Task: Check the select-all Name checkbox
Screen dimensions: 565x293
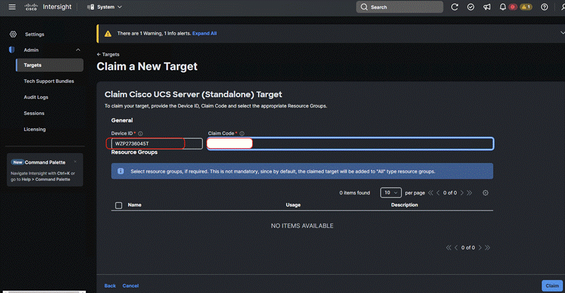Action: click(x=119, y=205)
